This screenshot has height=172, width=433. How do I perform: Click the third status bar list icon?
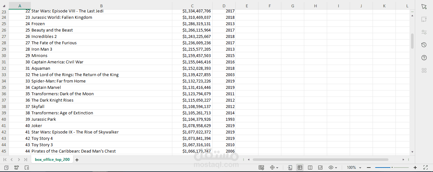pos(27,168)
